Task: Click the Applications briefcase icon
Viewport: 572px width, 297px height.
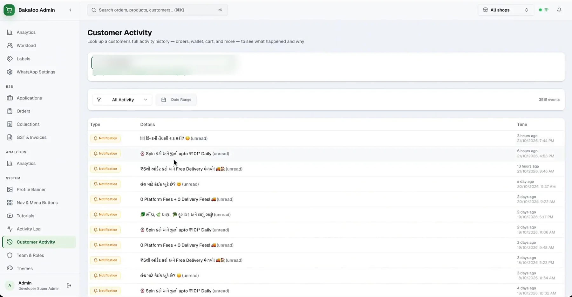Action: coord(10,98)
